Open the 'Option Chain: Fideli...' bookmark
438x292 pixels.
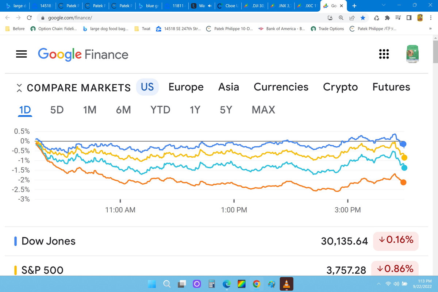pos(54,28)
